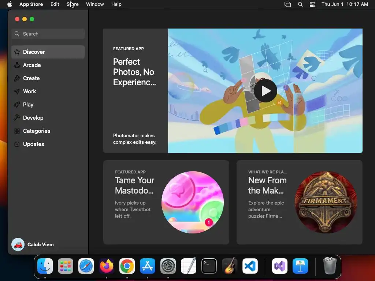Click the Ivory app circular artwork

[x=193, y=202]
